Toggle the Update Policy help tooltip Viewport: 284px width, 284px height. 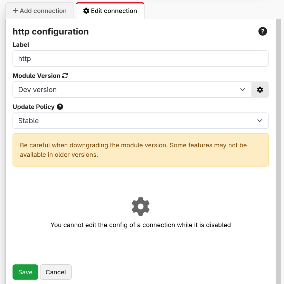point(60,107)
